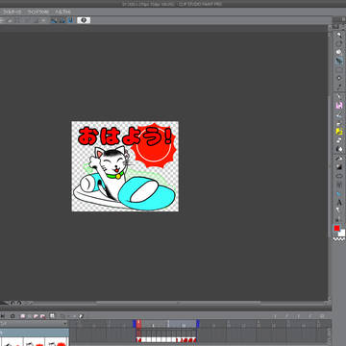Select the Correct line tool

point(339,219)
